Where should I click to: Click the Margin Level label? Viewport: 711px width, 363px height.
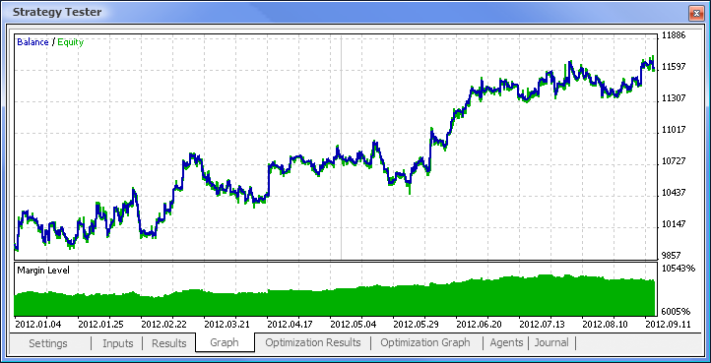coord(43,271)
